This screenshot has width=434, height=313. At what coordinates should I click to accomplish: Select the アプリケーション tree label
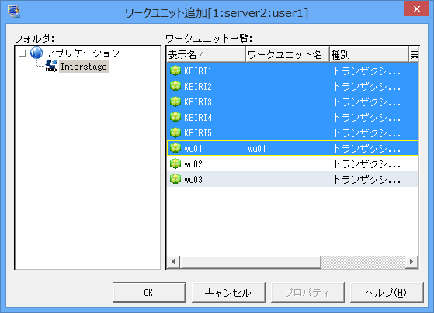coord(82,53)
